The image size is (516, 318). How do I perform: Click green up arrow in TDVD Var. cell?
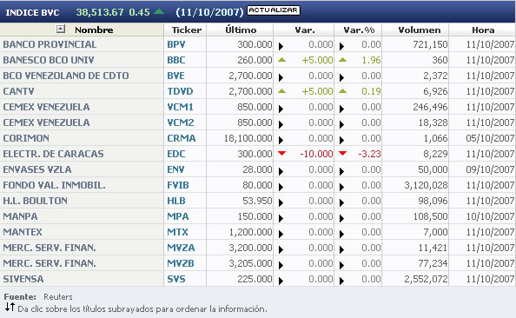point(281,91)
